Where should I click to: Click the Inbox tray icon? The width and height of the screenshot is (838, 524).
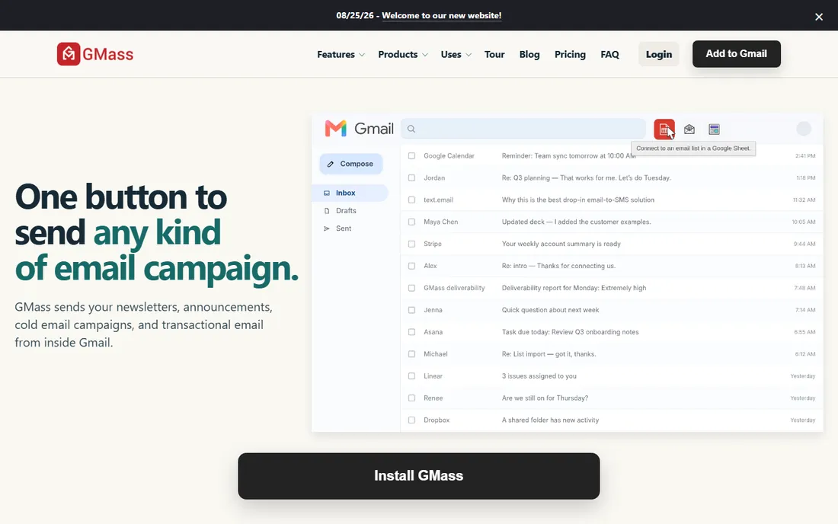(327, 193)
